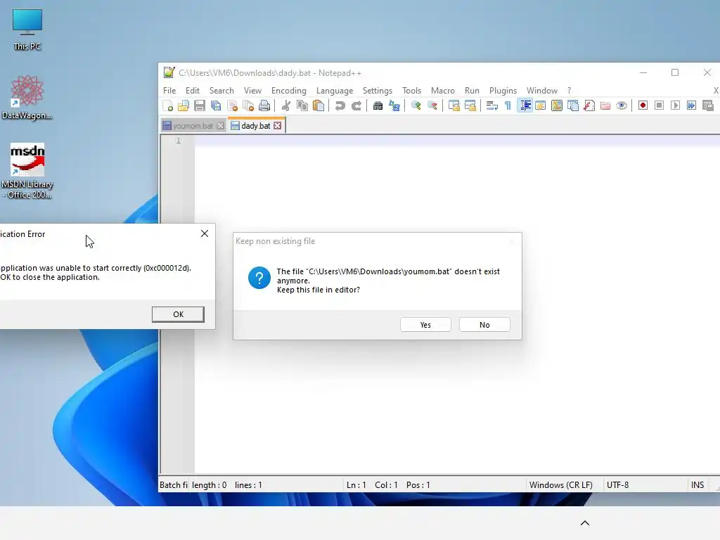Toggle Word wrap toolbar icon
Viewport: 720px width, 540px height.
(491, 105)
